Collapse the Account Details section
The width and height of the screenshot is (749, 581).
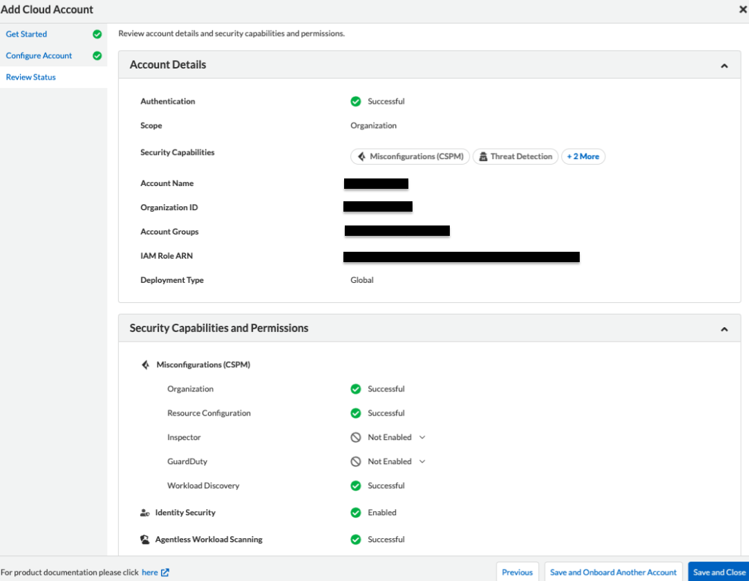point(724,66)
